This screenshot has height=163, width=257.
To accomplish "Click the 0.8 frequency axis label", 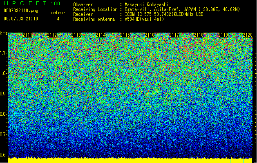I will (x=4, y=114).
